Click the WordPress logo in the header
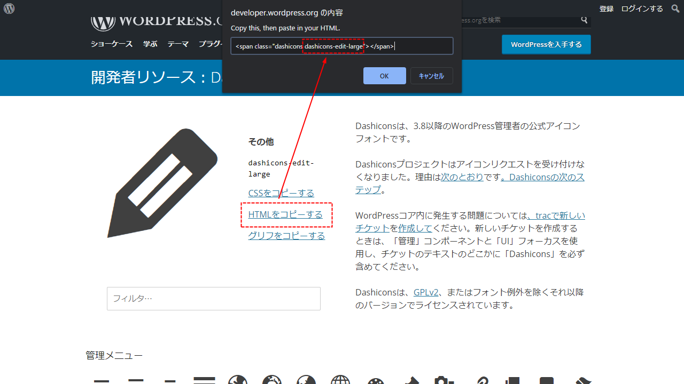Image resolution: width=684 pixels, height=384 pixels. click(x=9, y=8)
